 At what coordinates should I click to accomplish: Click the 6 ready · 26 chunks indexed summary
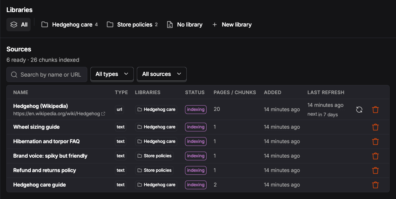tap(43, 60)
